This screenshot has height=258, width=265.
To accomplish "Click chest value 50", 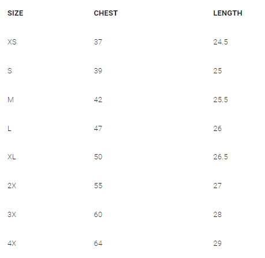I will point(98,157).
